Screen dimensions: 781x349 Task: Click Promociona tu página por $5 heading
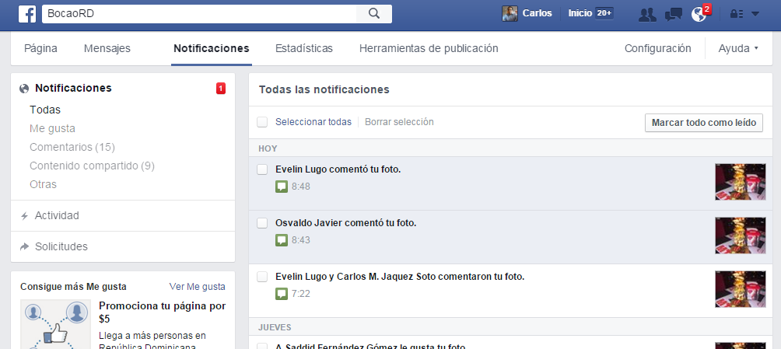[163, 312]
